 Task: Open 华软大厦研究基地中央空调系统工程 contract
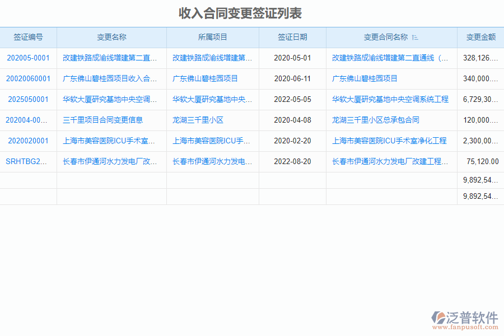click(392, 99)
